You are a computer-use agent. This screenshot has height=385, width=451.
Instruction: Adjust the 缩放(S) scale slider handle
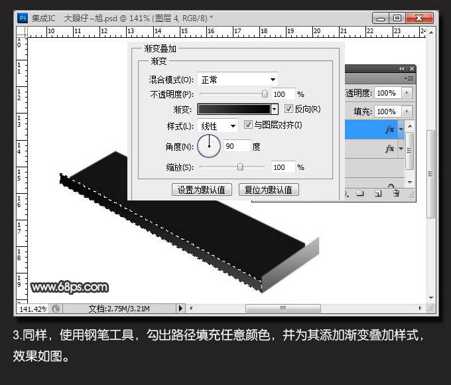tap(240, 167)
